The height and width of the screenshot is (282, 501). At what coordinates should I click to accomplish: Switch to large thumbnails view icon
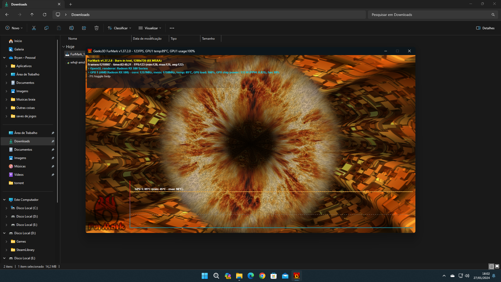click(x=497, y=266)
